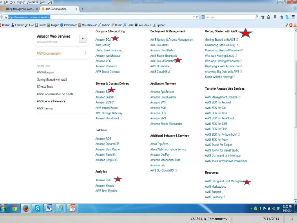The image size is (297, 223).
Task: Open the Forms dropdown menu
Action: point(41,25)
